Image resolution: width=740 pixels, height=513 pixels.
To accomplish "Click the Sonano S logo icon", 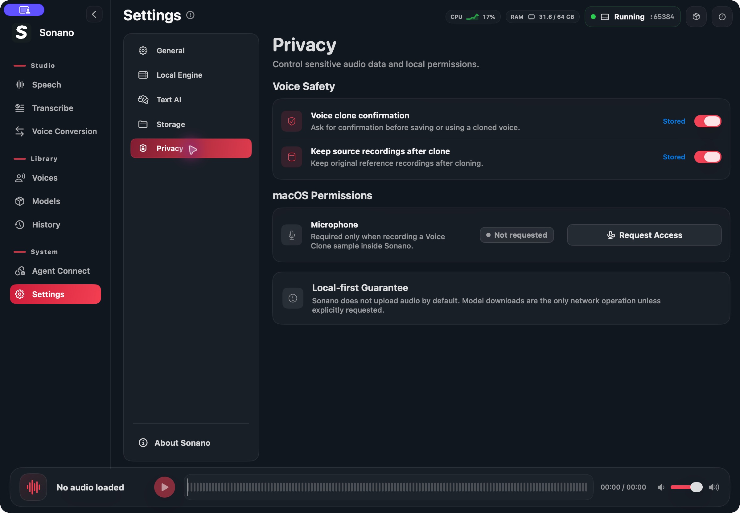I will 22,32.
